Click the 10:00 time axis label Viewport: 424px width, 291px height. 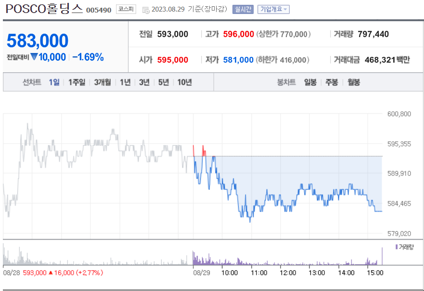[x=230, y=273]
